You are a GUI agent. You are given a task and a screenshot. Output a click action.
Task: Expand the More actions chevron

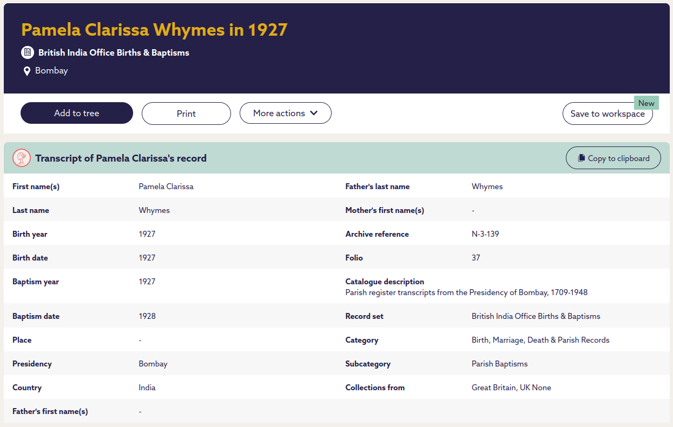coord(313,114)
